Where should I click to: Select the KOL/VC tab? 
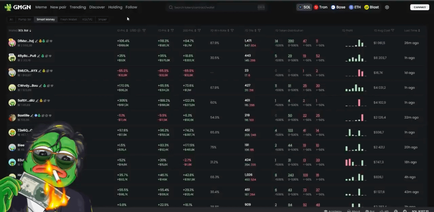[x=88, y=20]
